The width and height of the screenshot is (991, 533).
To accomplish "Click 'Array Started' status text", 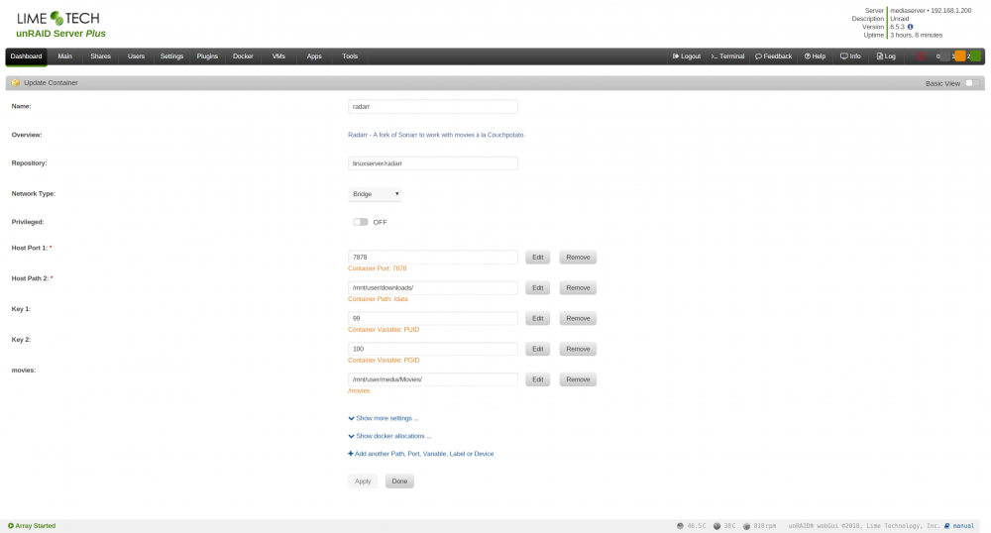I will (36, 525).
